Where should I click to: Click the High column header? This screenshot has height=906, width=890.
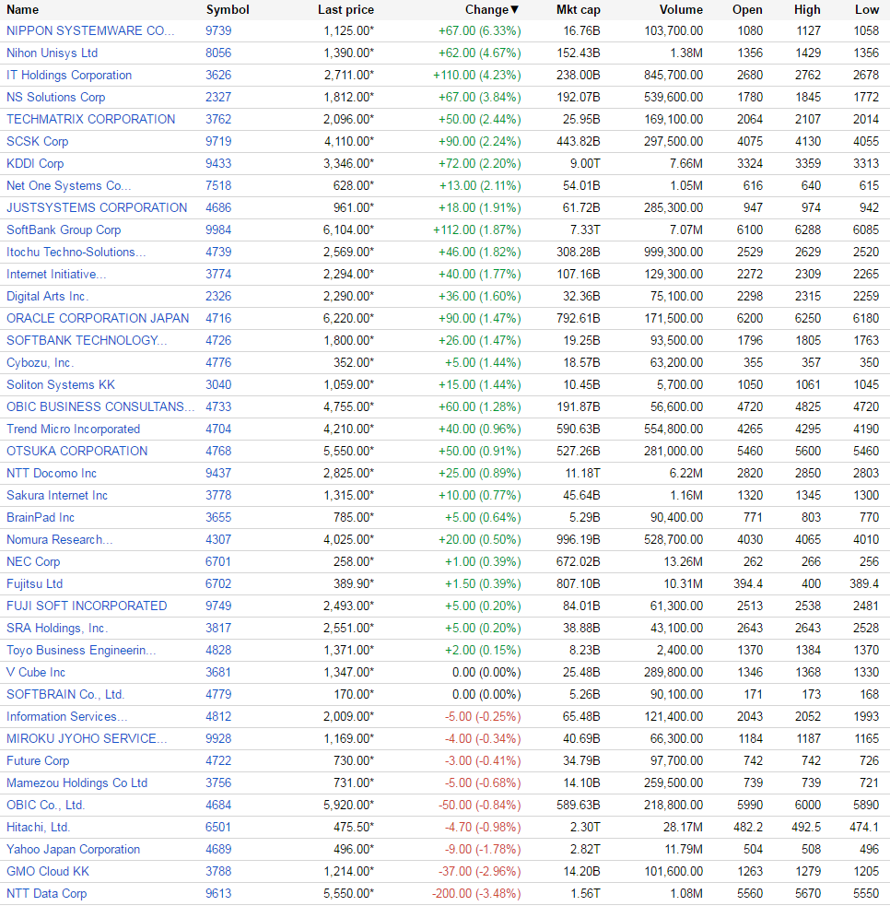[x=807, y=10]
